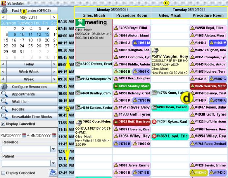Click next arrow beside Work Week

tap(54, 72)
